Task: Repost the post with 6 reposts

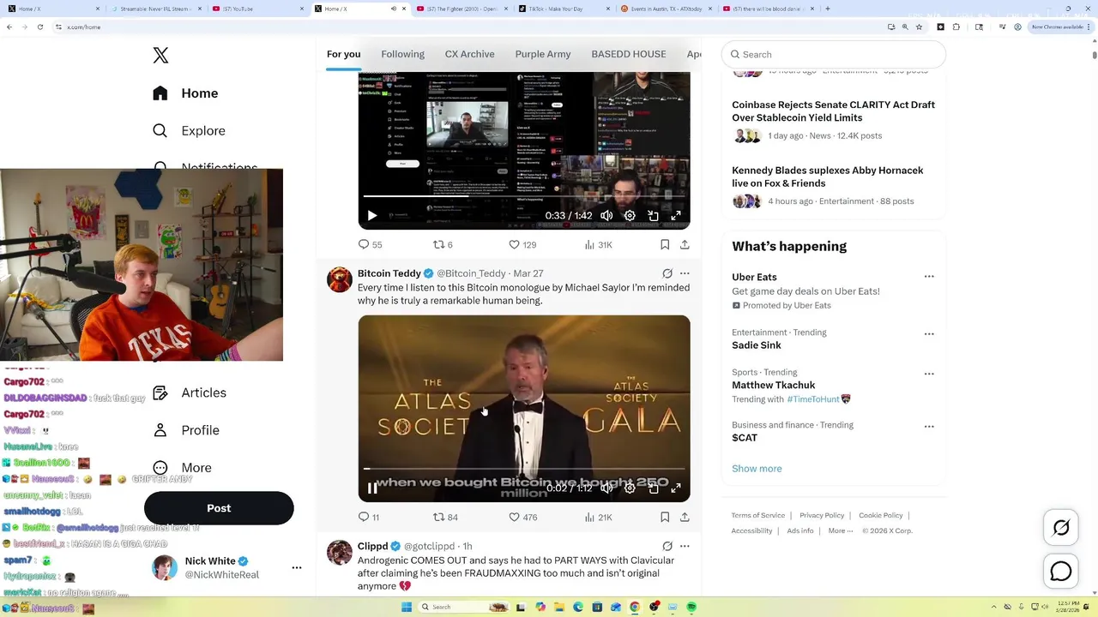Action: click(443, 244)
